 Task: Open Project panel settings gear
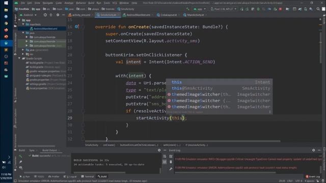58,15
